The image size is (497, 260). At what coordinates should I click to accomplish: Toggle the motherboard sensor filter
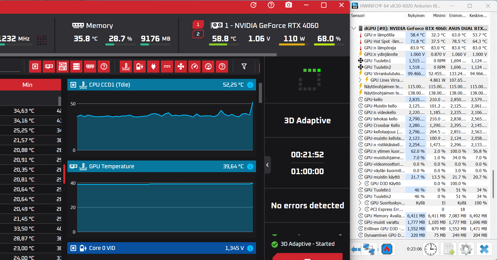click(63, 67)
